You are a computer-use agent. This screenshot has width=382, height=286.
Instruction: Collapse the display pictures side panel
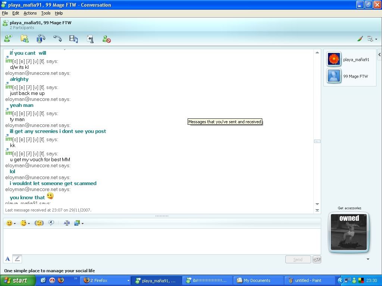379,55
